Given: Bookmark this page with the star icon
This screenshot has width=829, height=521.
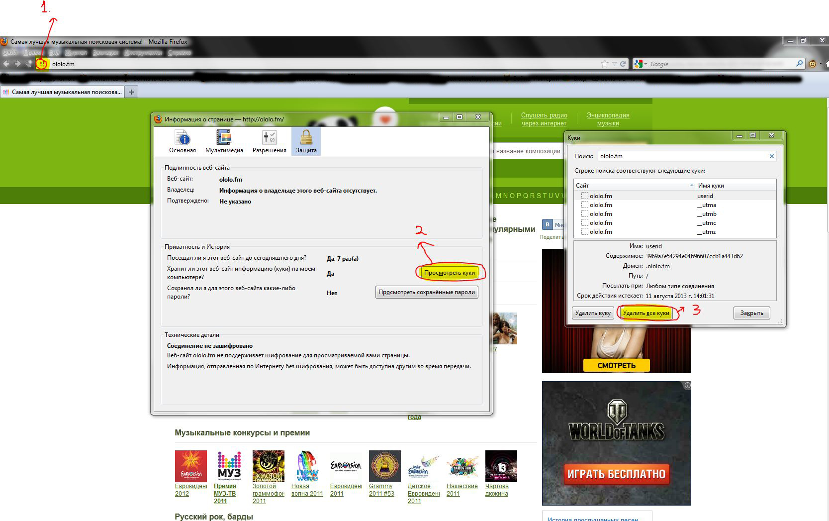Looking at the screenshot, I should [x=605, y=64].
